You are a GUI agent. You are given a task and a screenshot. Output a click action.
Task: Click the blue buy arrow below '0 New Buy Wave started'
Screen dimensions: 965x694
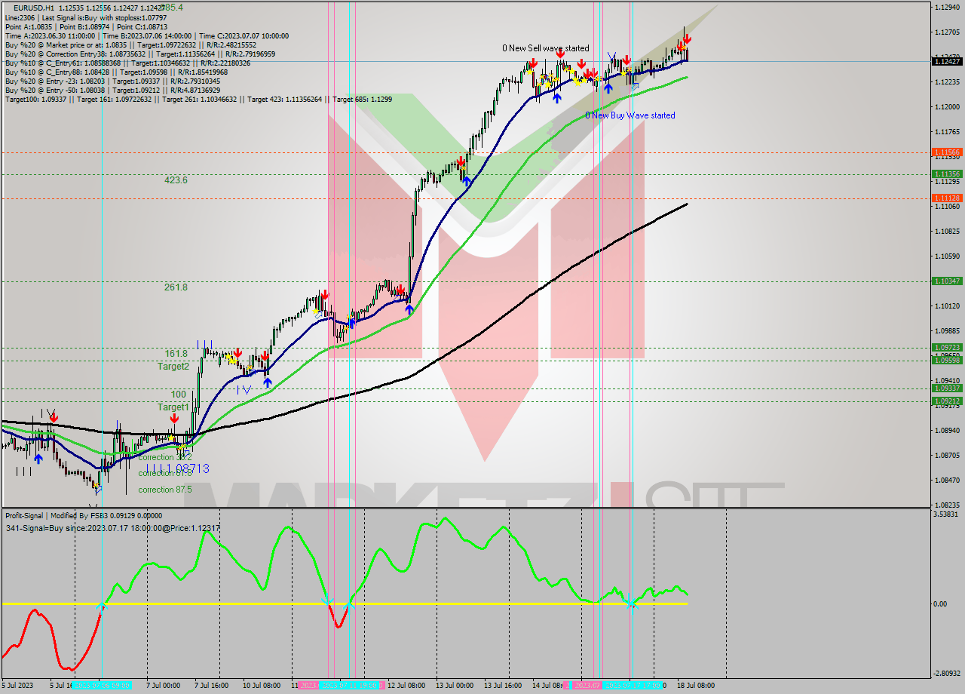coord(609,88)
